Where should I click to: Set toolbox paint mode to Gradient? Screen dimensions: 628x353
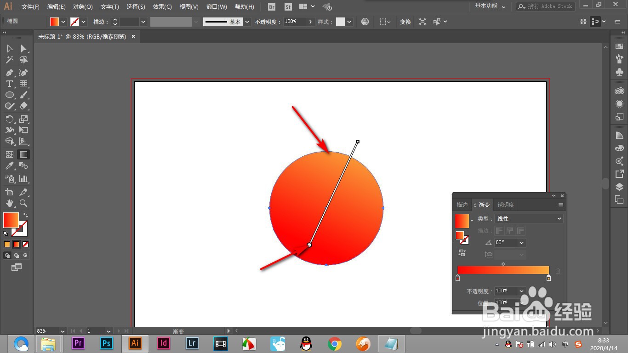pyautogui.click(x=17, y=245)
